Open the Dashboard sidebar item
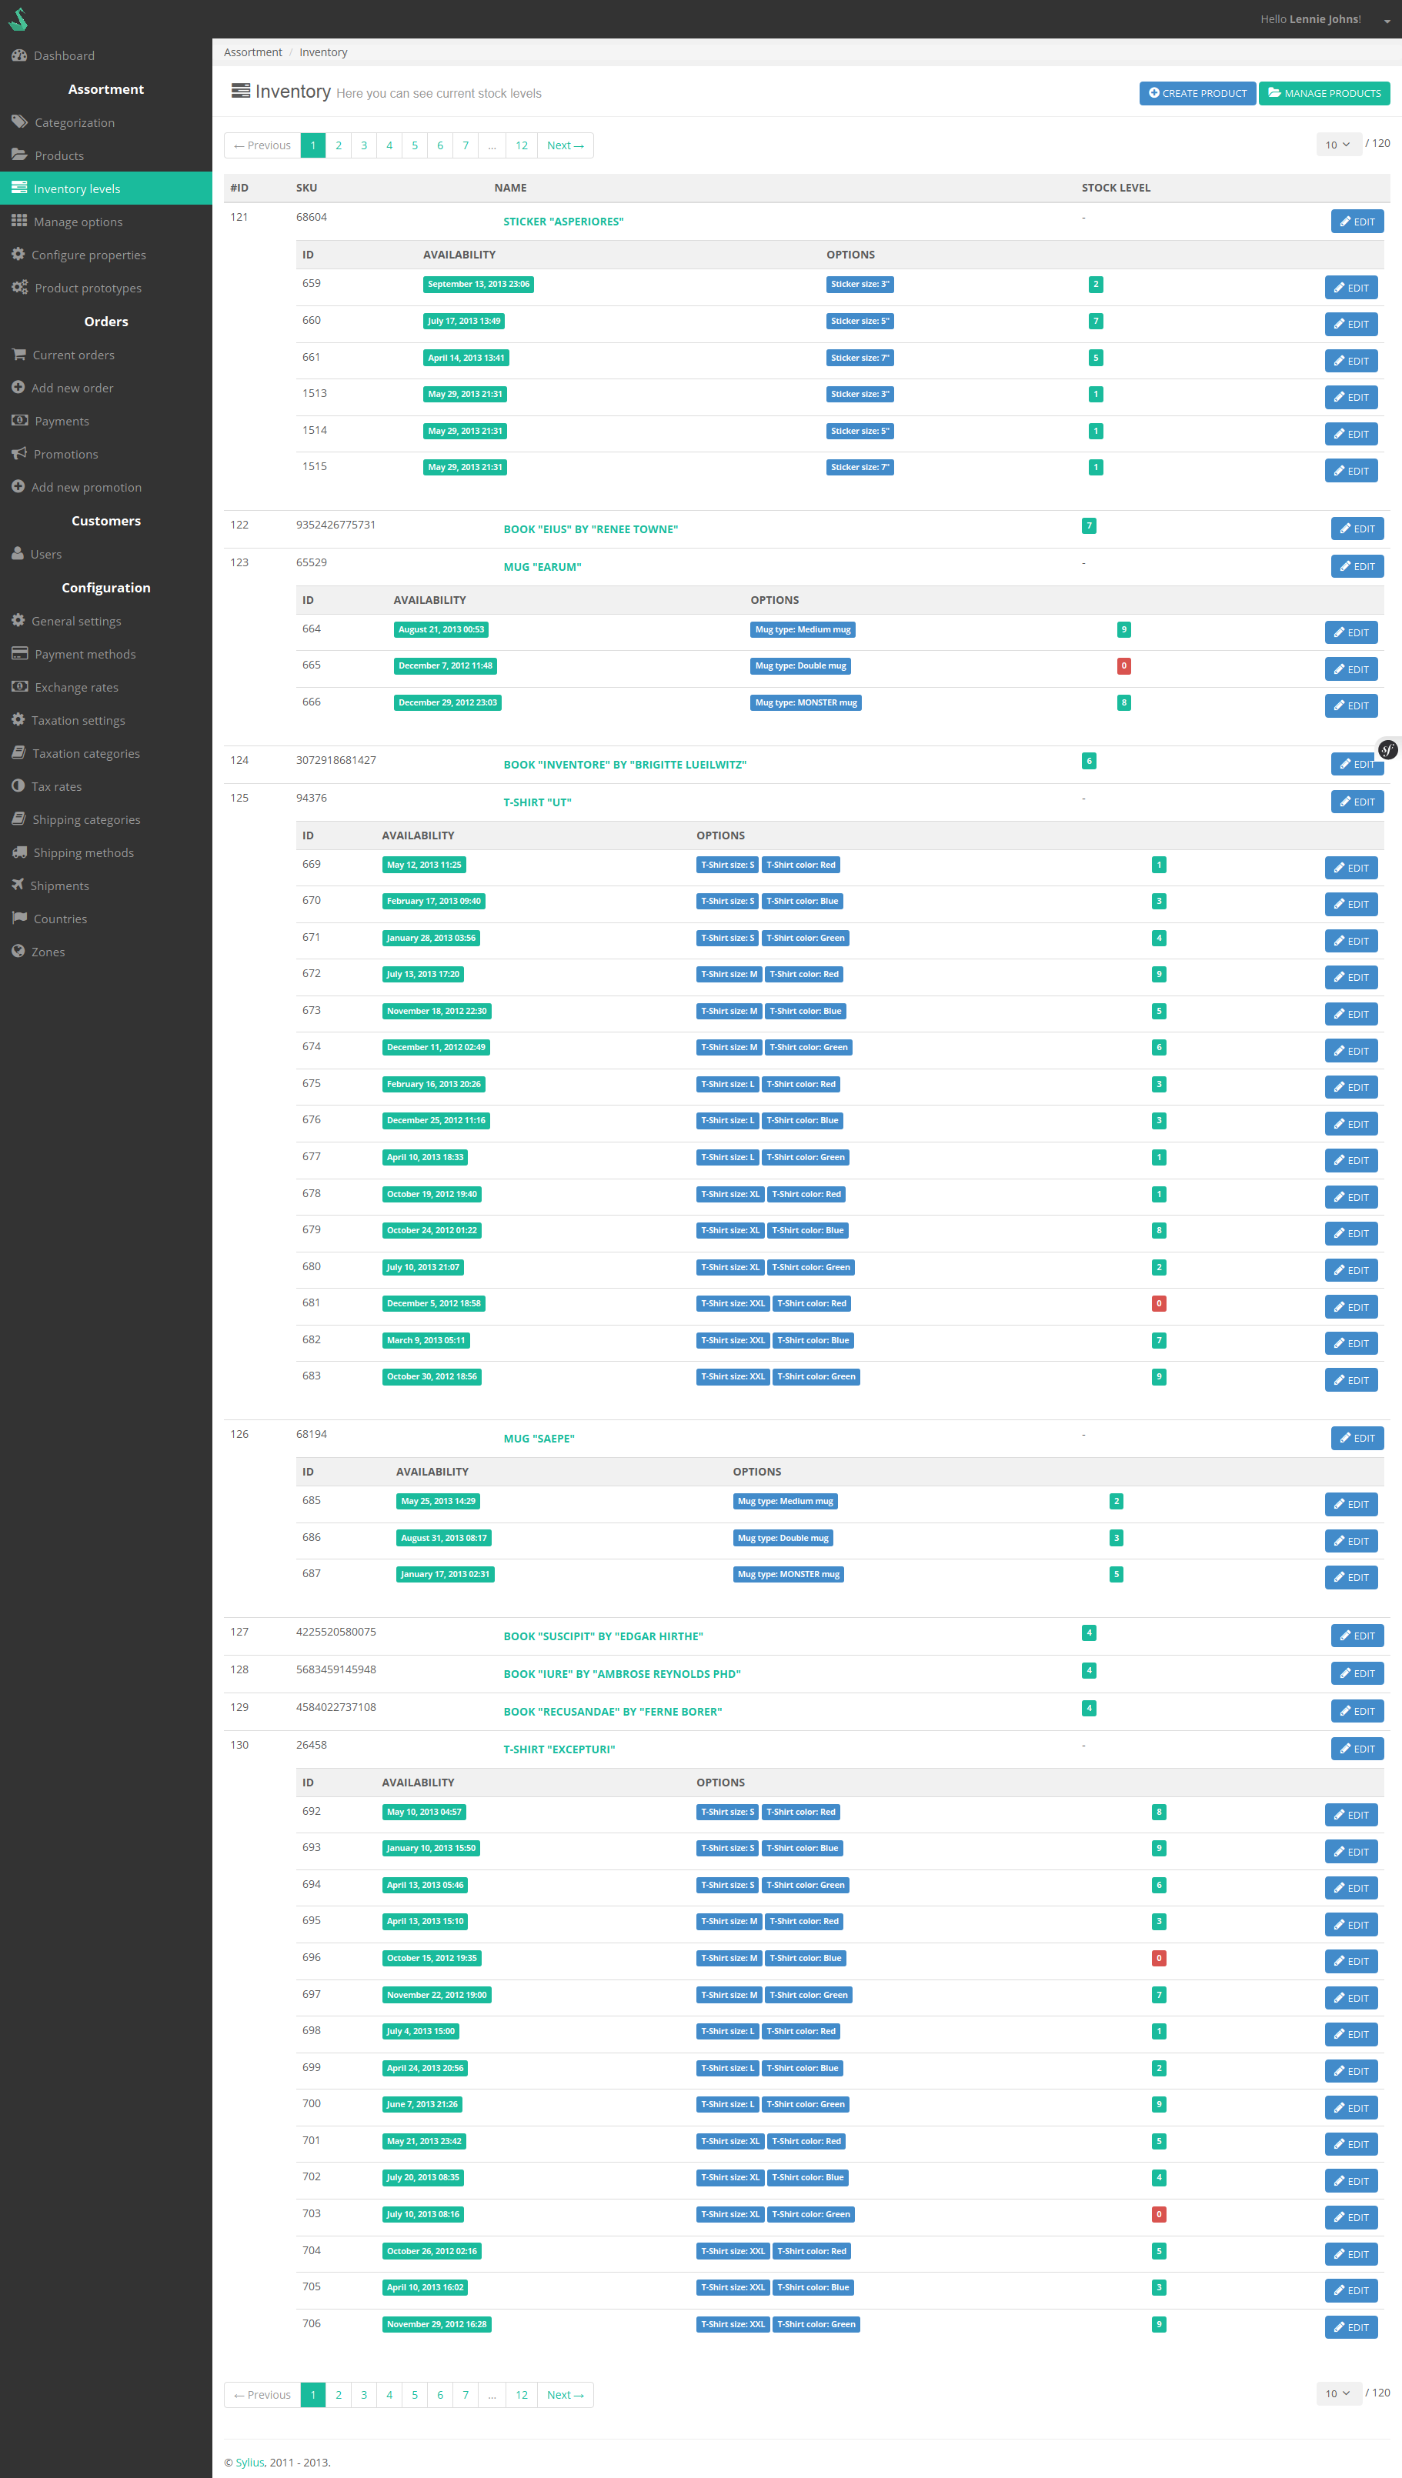The height and width of the screenshot is (2478, 1402). pos(106,56)
